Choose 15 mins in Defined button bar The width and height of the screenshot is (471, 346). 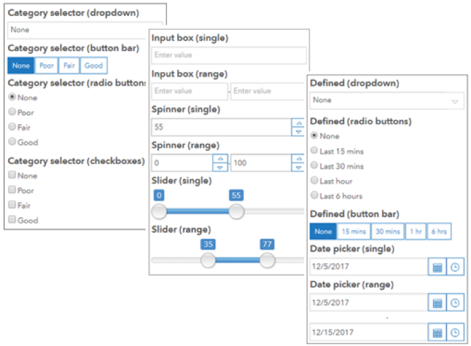[x=354, y=232]
